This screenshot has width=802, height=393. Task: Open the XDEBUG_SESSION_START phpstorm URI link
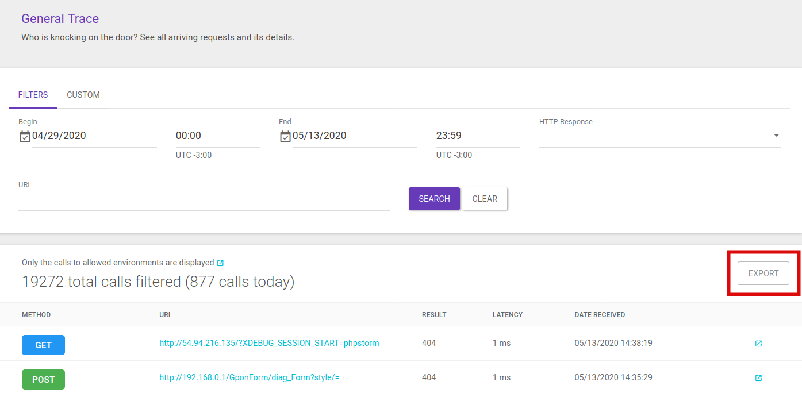269,343
